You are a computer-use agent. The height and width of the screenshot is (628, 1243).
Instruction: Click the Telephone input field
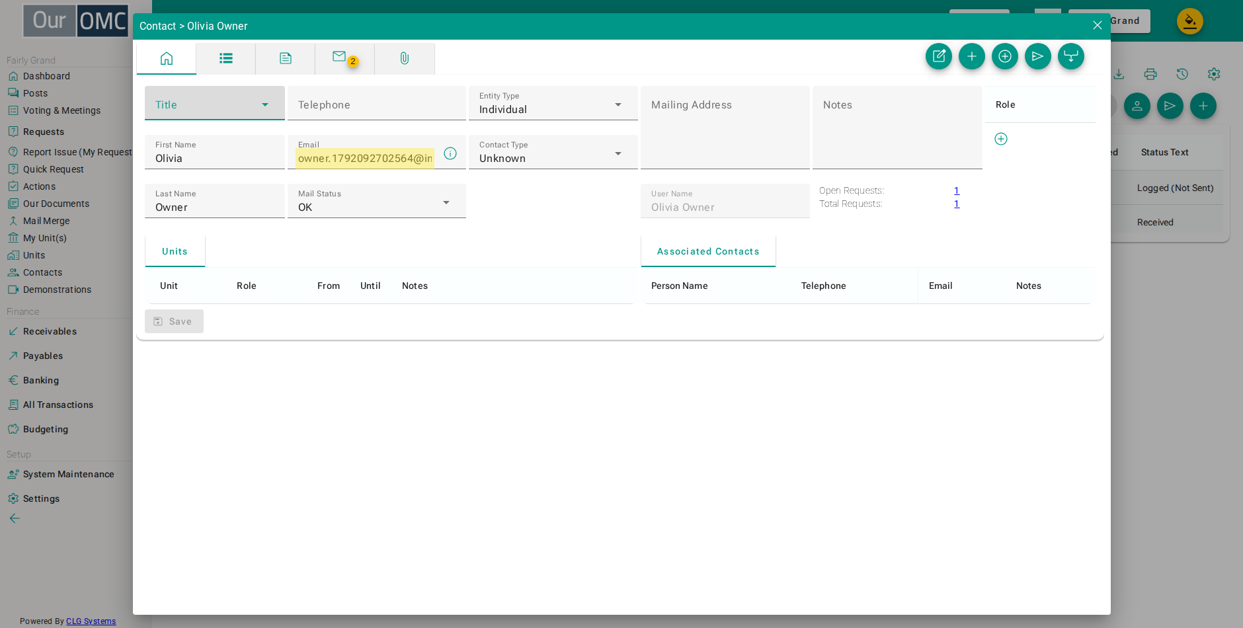(x=377, y=103)
